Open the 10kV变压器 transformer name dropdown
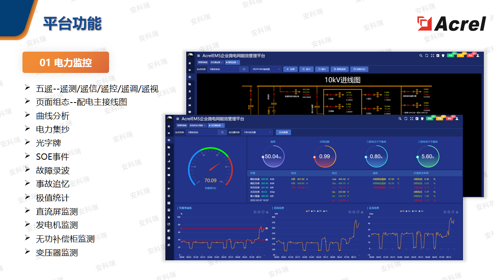Viewport: 500px width, 280px height. 257,133
